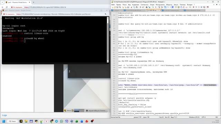Start macro recording with red record icon

tap(193, 7)
